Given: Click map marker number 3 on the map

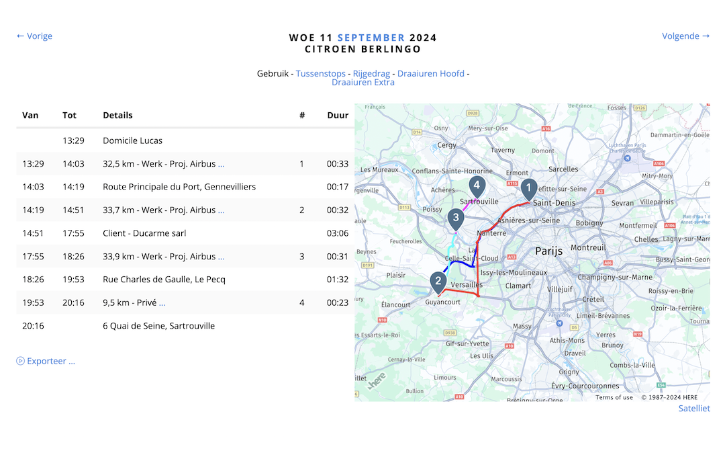Looking at the screenshot, I should point(456,219).
